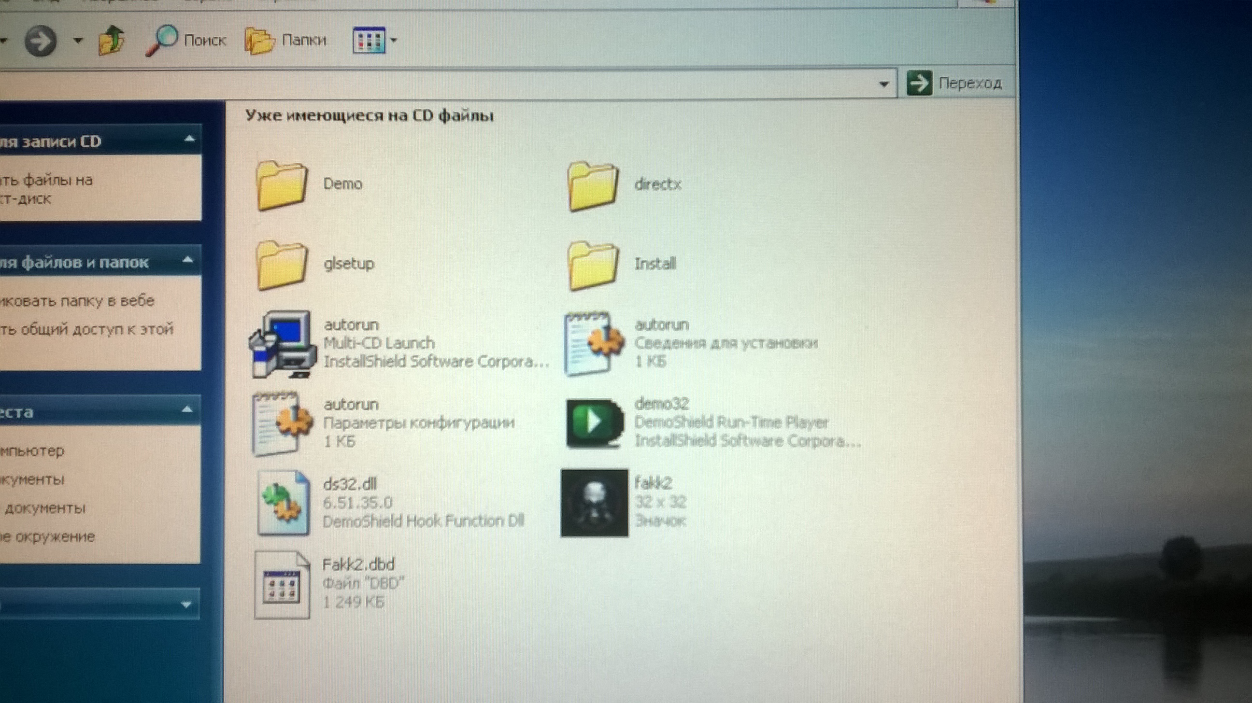Open the forward button history dropdown
Screen dimensions: 1252x703
tap(78, 41)
